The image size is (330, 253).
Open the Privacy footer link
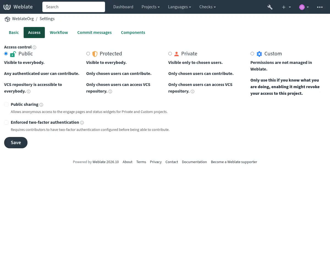156,162
